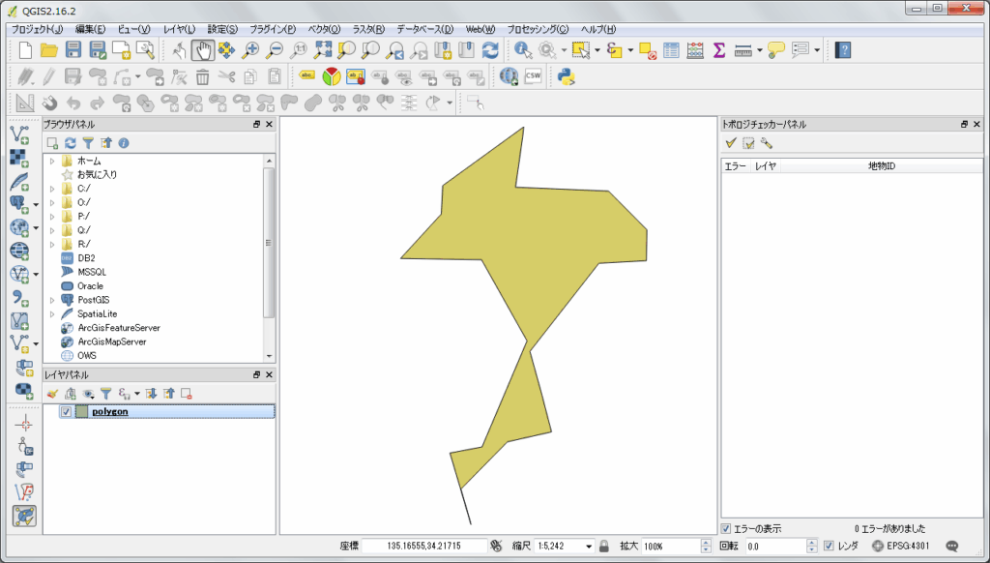Click Validate All checkmark in topology panel
Screen dimensions: 990x563
point(732,143)
